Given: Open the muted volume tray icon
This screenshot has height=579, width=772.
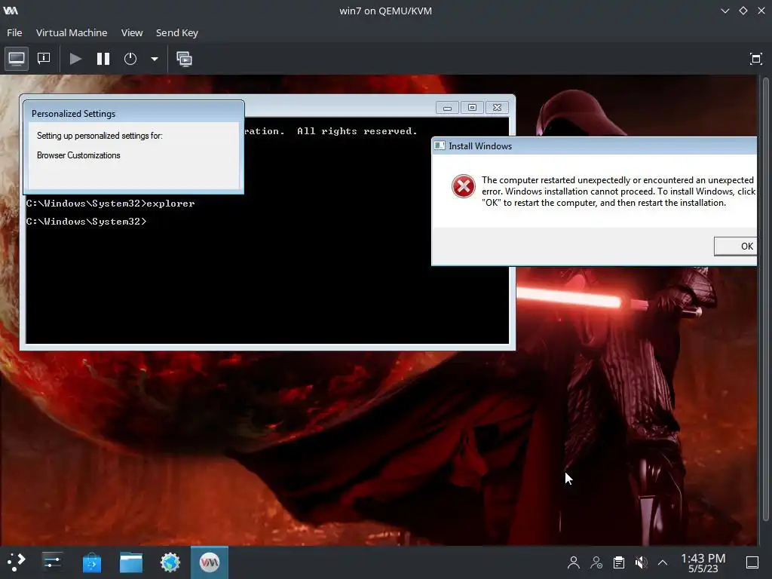Looking at the screenshot, I should (641, 562).
